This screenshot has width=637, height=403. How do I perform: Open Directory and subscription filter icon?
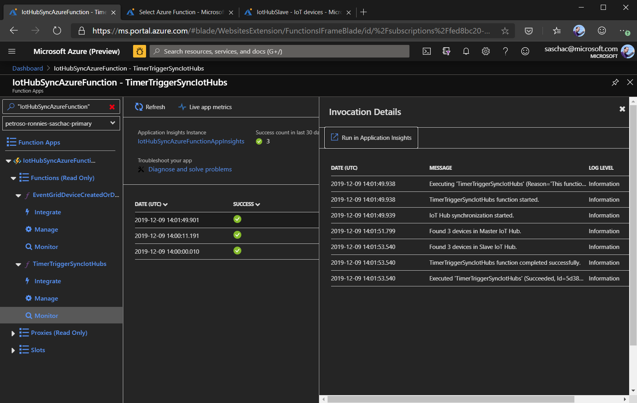pyautogui.click(x=446, y=51)
